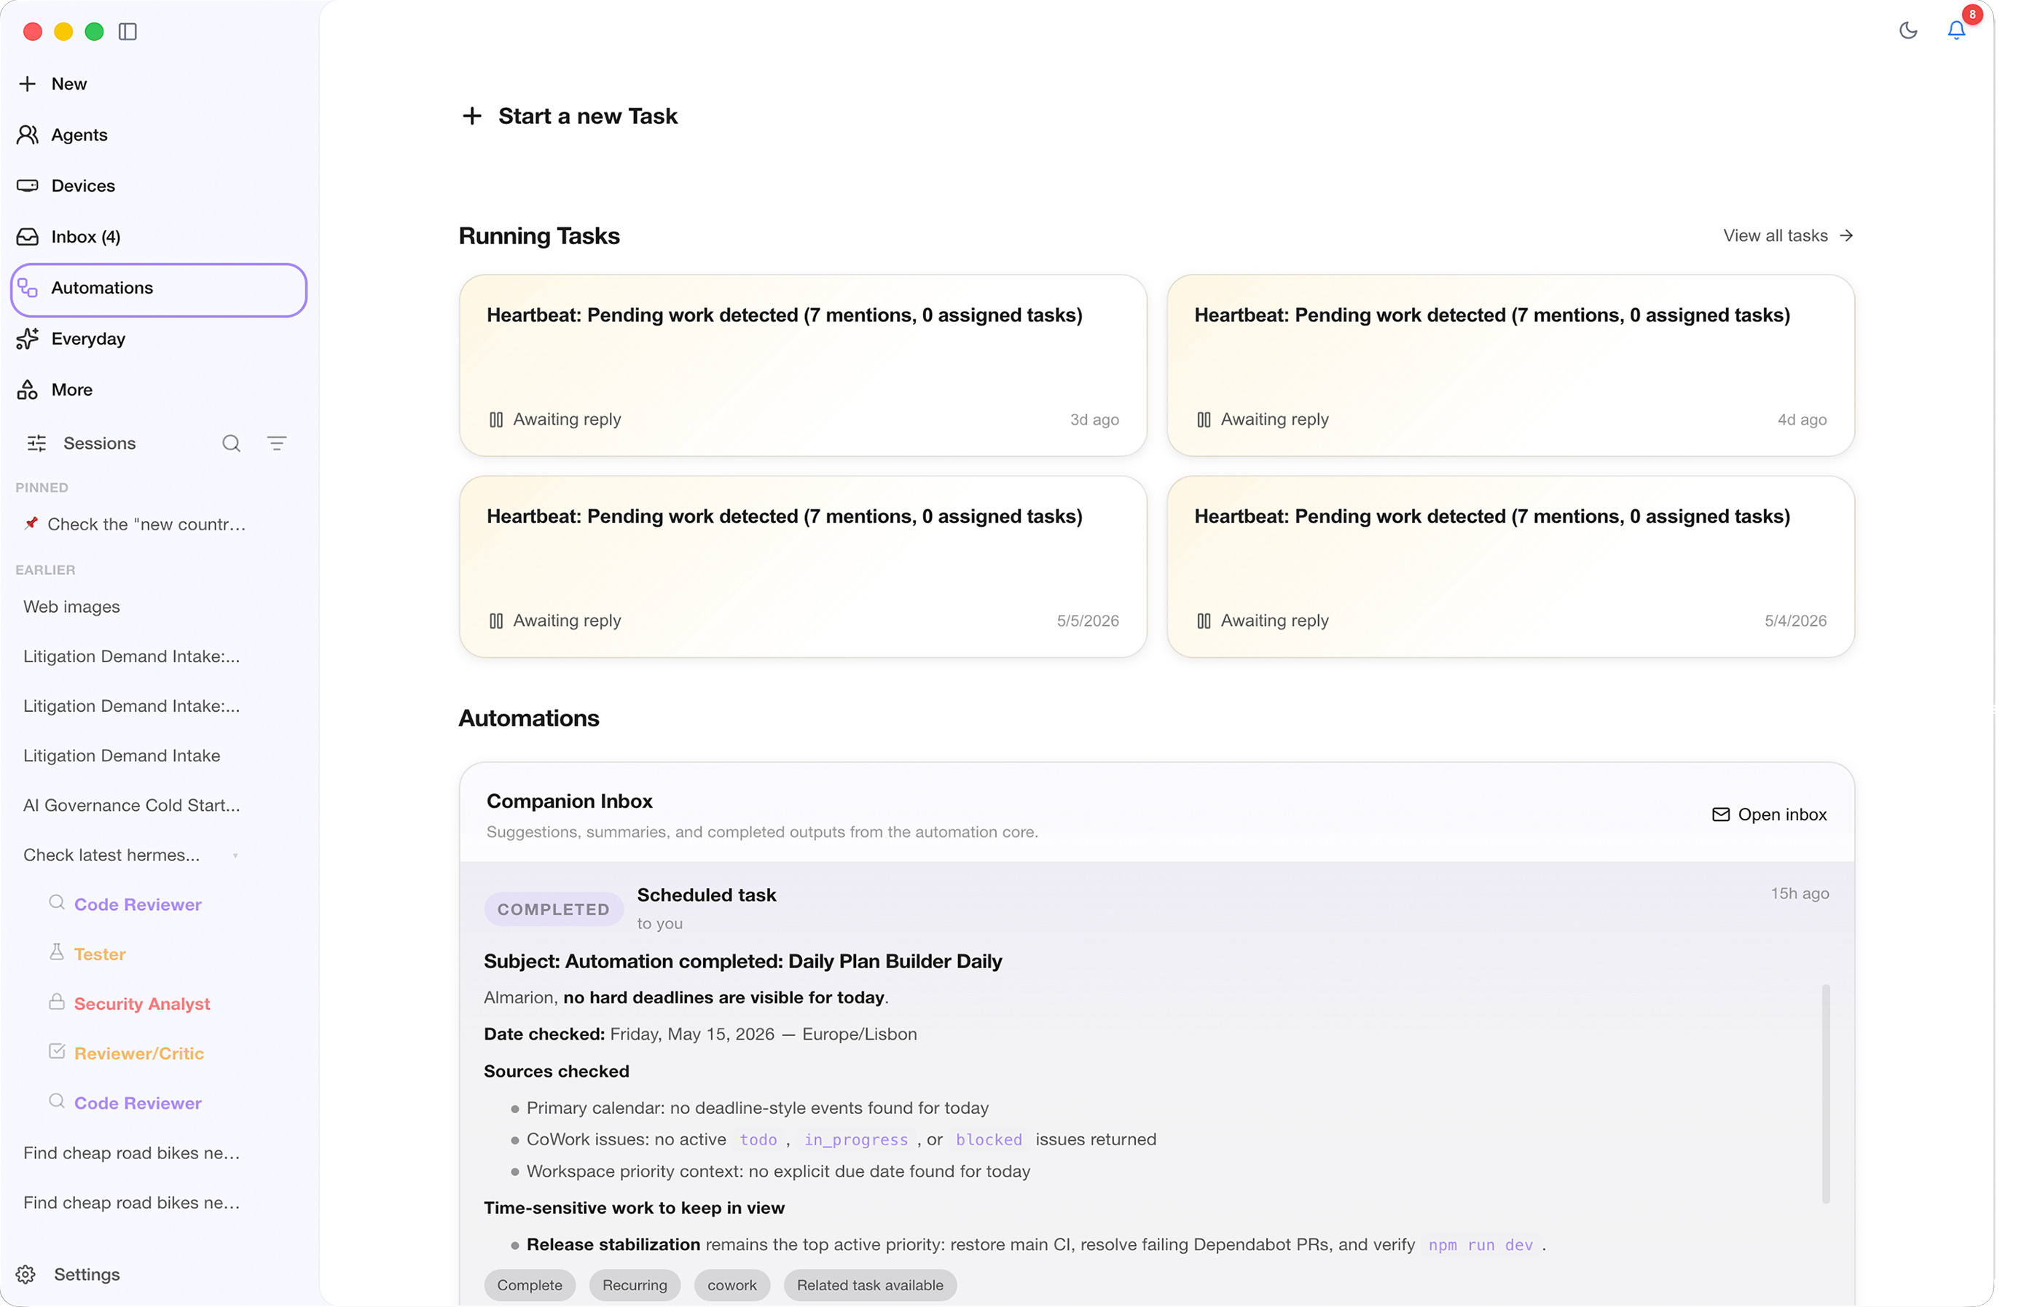Open AI Governance Cold Start session
This screenshot has width=2024, height=1307.
(132, 804)
